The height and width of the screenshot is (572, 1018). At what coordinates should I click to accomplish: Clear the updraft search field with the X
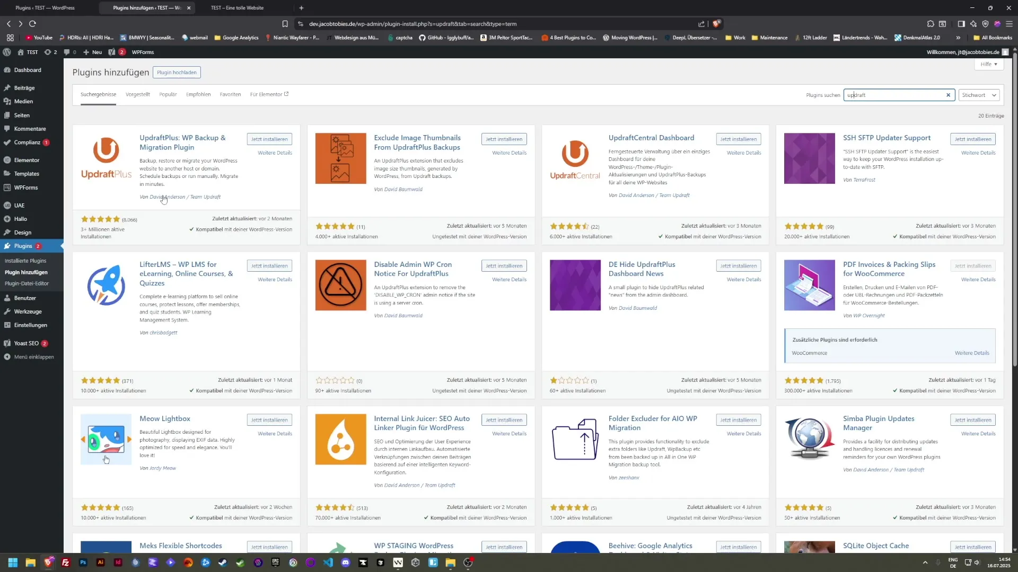pos(948,95)
